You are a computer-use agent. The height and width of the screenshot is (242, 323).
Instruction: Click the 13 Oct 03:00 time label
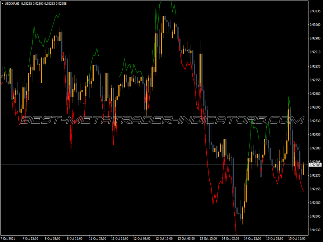[186, 238]
